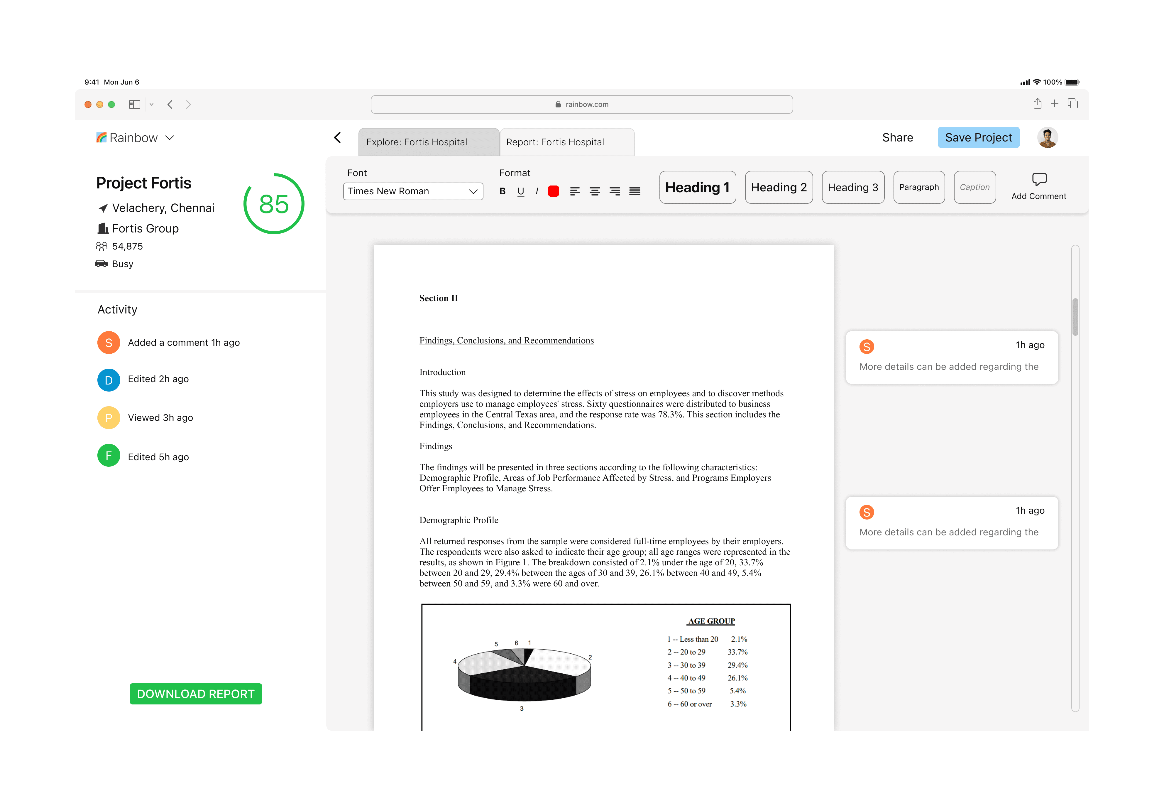This screenshot has height=806, width=1164.
Task: Toggle the browser sidebar icon
Action: click(134, 104)
